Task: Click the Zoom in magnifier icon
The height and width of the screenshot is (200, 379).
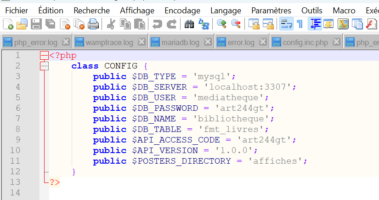Action: [x=221, y=24]
